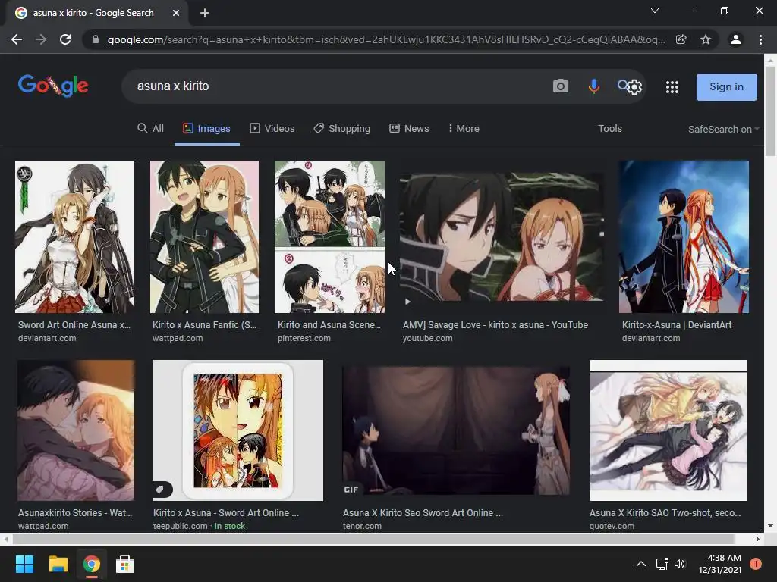This screenshot has width=777, height=582.
Task: Open Kirito and Asuna Scene pinterest image
Action: tap(329, 236)
